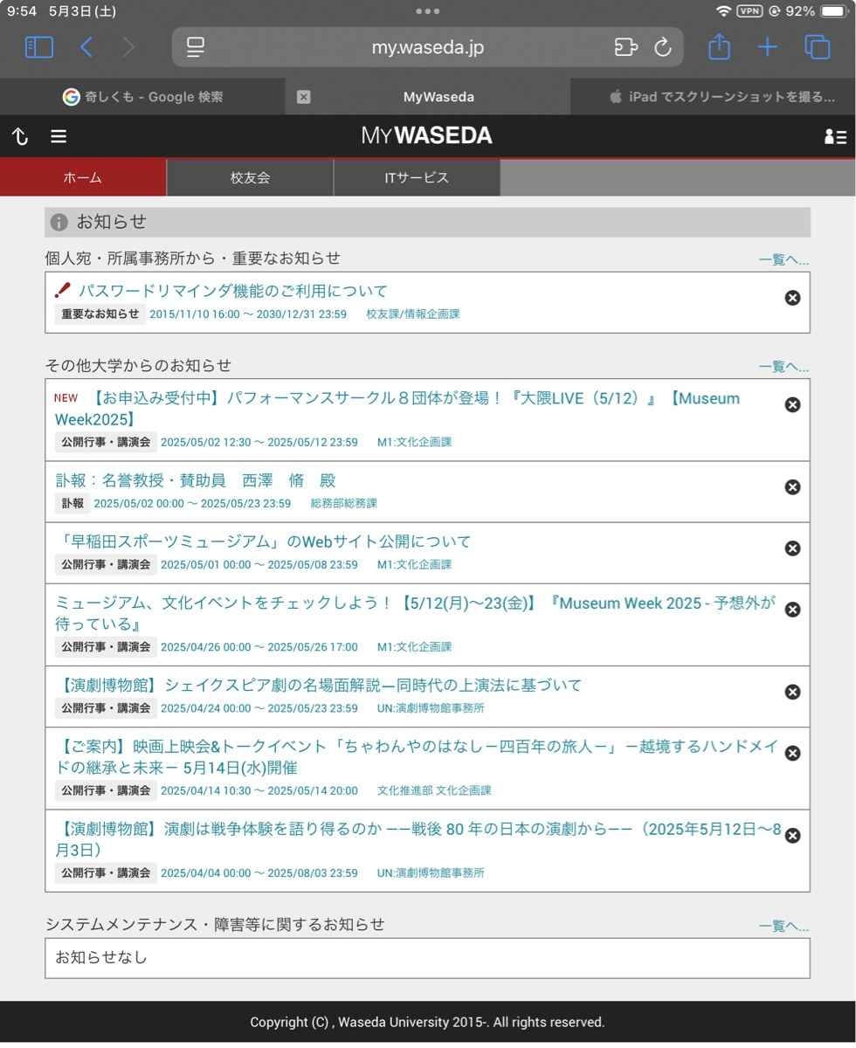
Task: Close the MyWaseda browser tab
Action: point(303,97)
